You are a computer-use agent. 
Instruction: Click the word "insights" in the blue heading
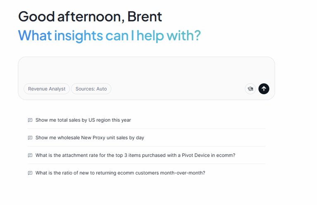[x=78, y=35]
